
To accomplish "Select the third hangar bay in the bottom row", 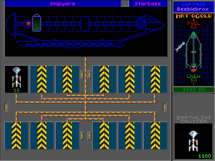I will click(67, 136).
